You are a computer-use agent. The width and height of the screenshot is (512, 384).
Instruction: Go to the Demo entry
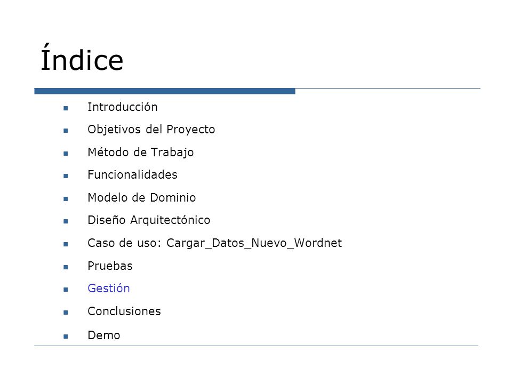[x=104, y=335]
